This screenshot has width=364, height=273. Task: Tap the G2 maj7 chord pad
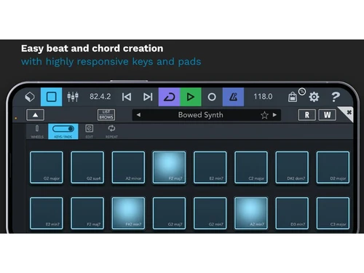169,213
